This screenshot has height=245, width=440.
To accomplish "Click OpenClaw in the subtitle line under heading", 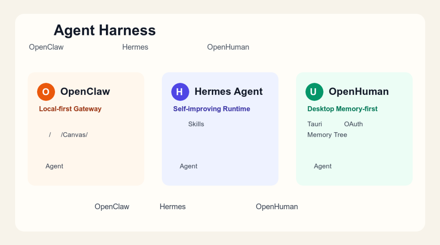I will pos(46,47).
